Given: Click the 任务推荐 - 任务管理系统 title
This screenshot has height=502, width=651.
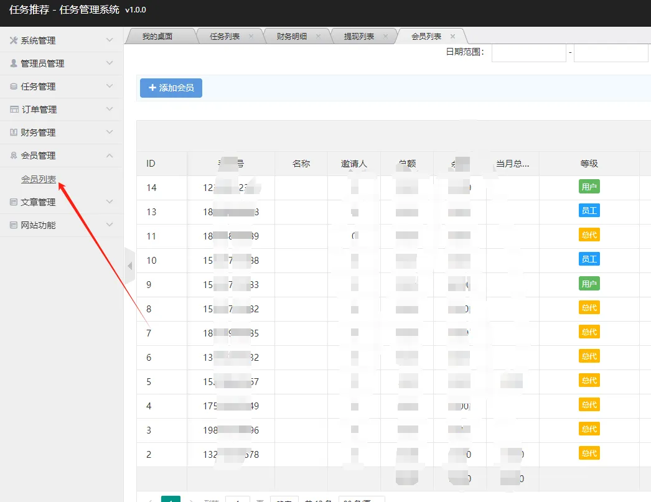Looking at the screenshot, I should pos(64,9).
